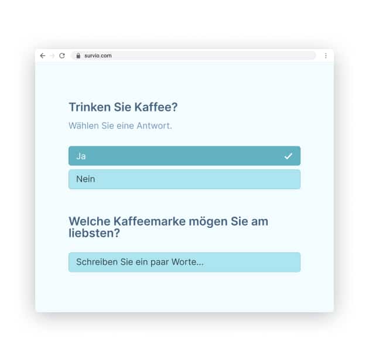Viewport: 369px width, 362px height.
Task: Click the empty area of the address bar
Action: click(223, 56)
